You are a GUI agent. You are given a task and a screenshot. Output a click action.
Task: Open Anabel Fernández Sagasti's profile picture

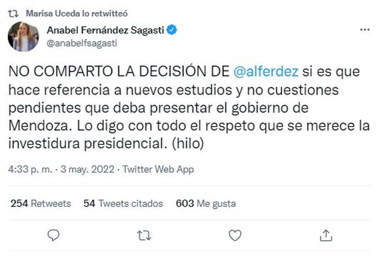[23, 37]
